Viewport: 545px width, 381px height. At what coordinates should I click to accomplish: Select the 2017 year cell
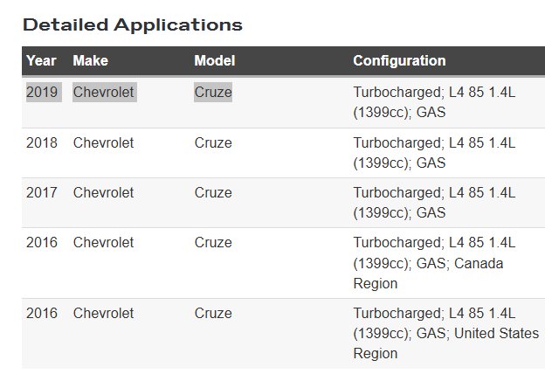pos(41,192)
